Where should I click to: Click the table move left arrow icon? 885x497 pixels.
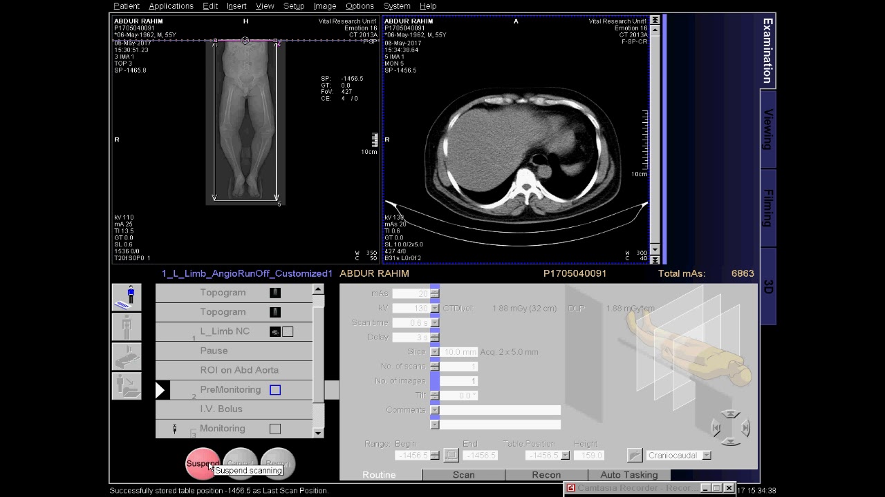point(716,429)
